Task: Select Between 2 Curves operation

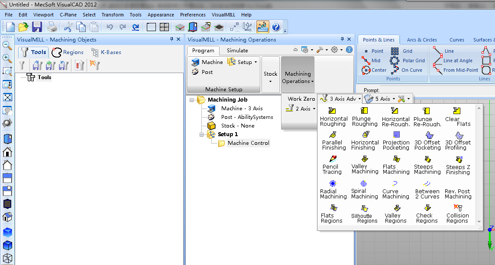Action: (x=427, y=189)
